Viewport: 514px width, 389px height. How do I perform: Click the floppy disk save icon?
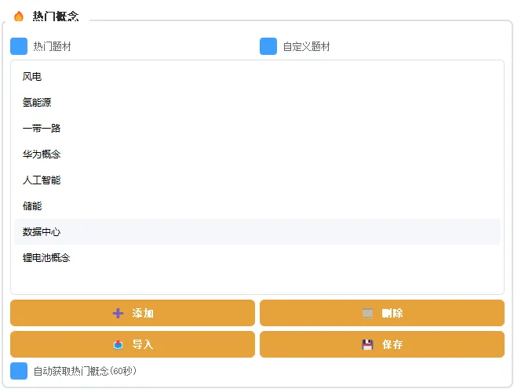[x=367, y=344]
